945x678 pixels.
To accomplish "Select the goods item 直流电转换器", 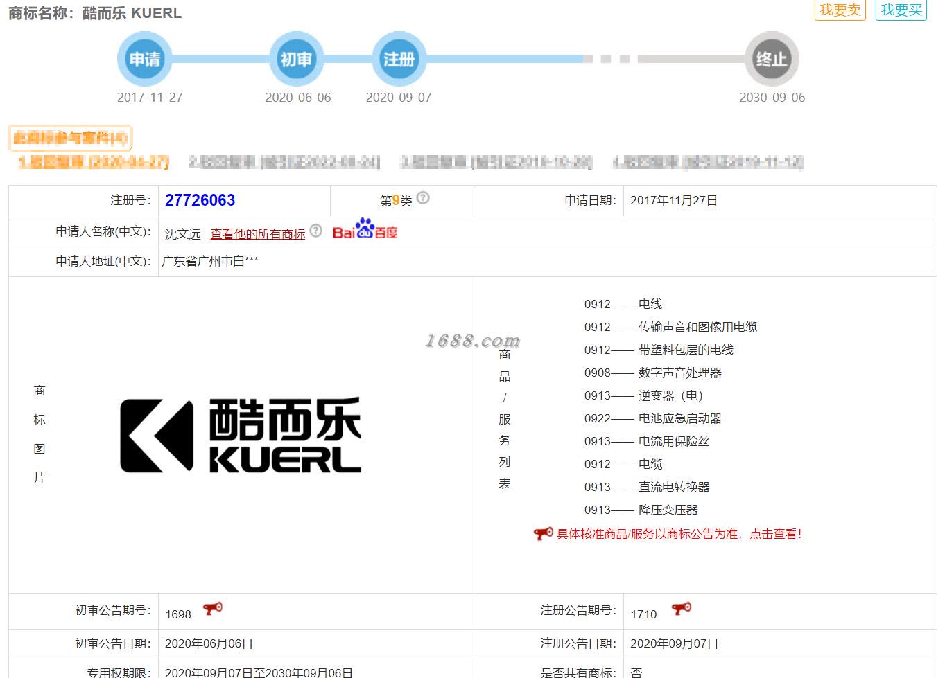I will click(x=647, y=487).
